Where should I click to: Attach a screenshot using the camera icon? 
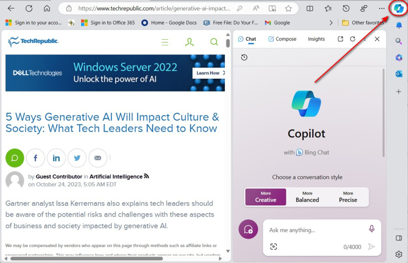(x=273, y=246)
